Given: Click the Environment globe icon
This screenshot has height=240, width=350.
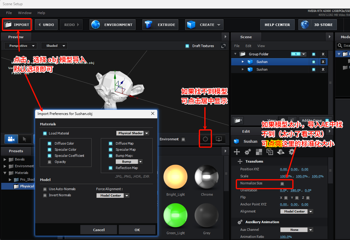Looking at the screenshot, I should [x=96, y=24].
